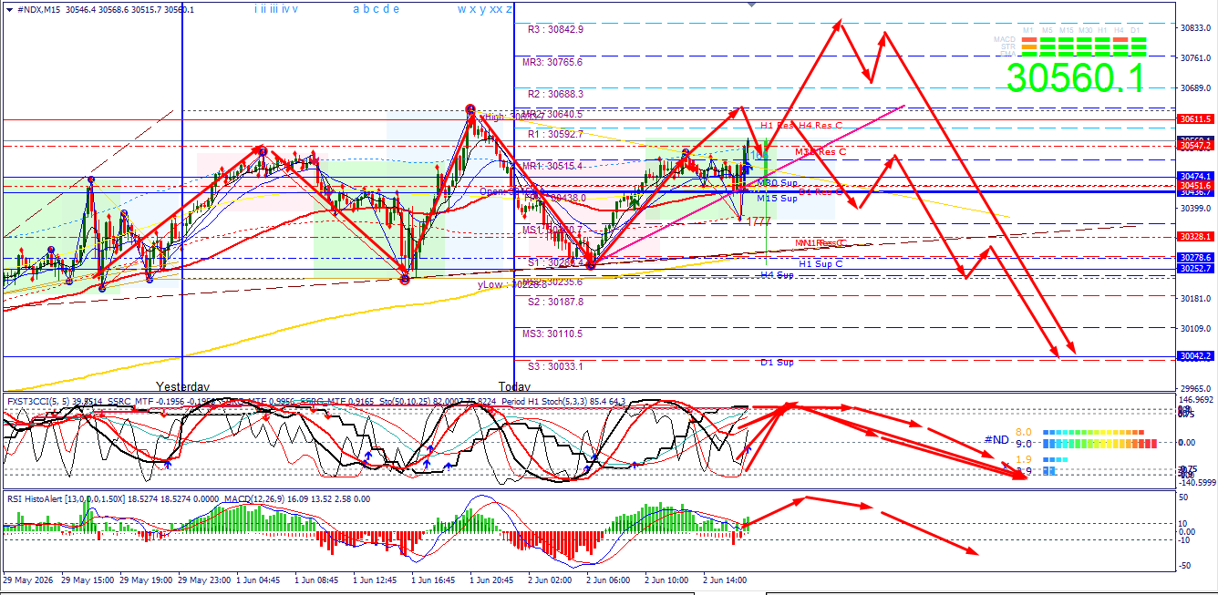Click the M1 timeframe column header in dashboard
The image size is (1218, 595).
(x=1028, y=30)
